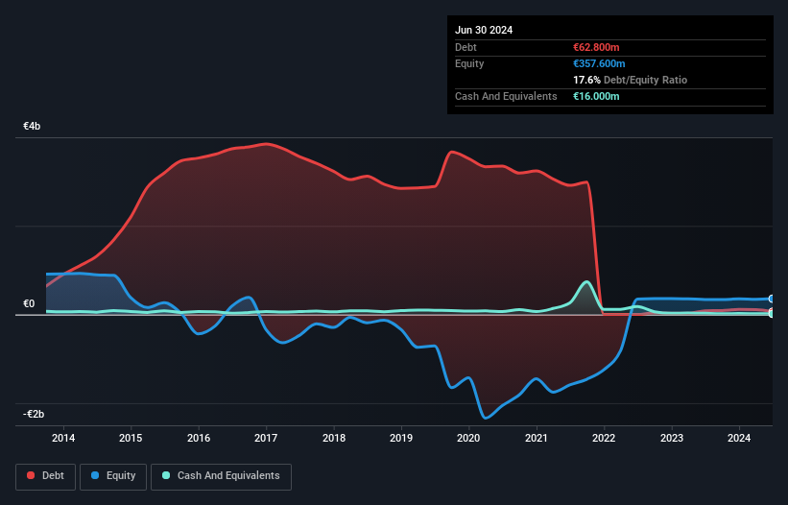Toggle the Equity series legend button

coord(113,476)
